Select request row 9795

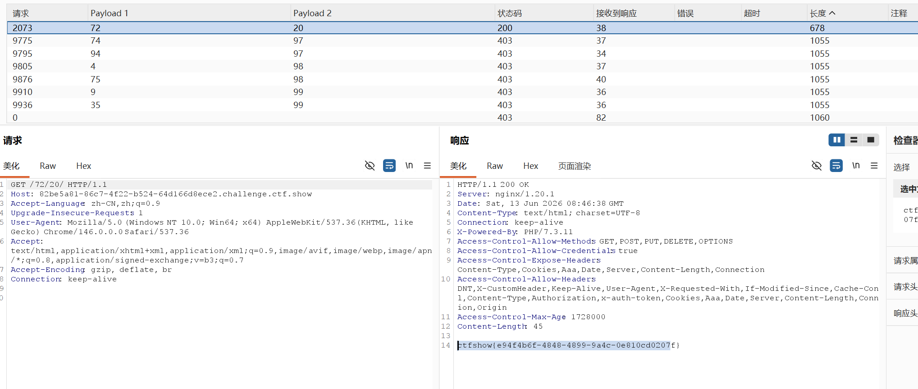(x=462, y=54)
